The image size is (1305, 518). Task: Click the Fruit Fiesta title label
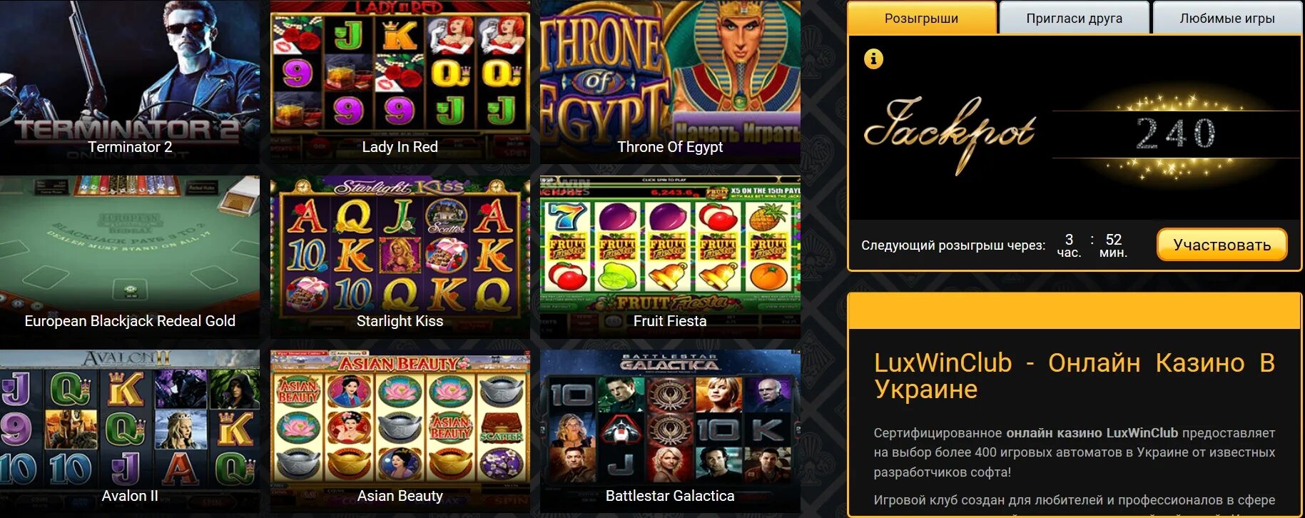click(x=670, y=321)
